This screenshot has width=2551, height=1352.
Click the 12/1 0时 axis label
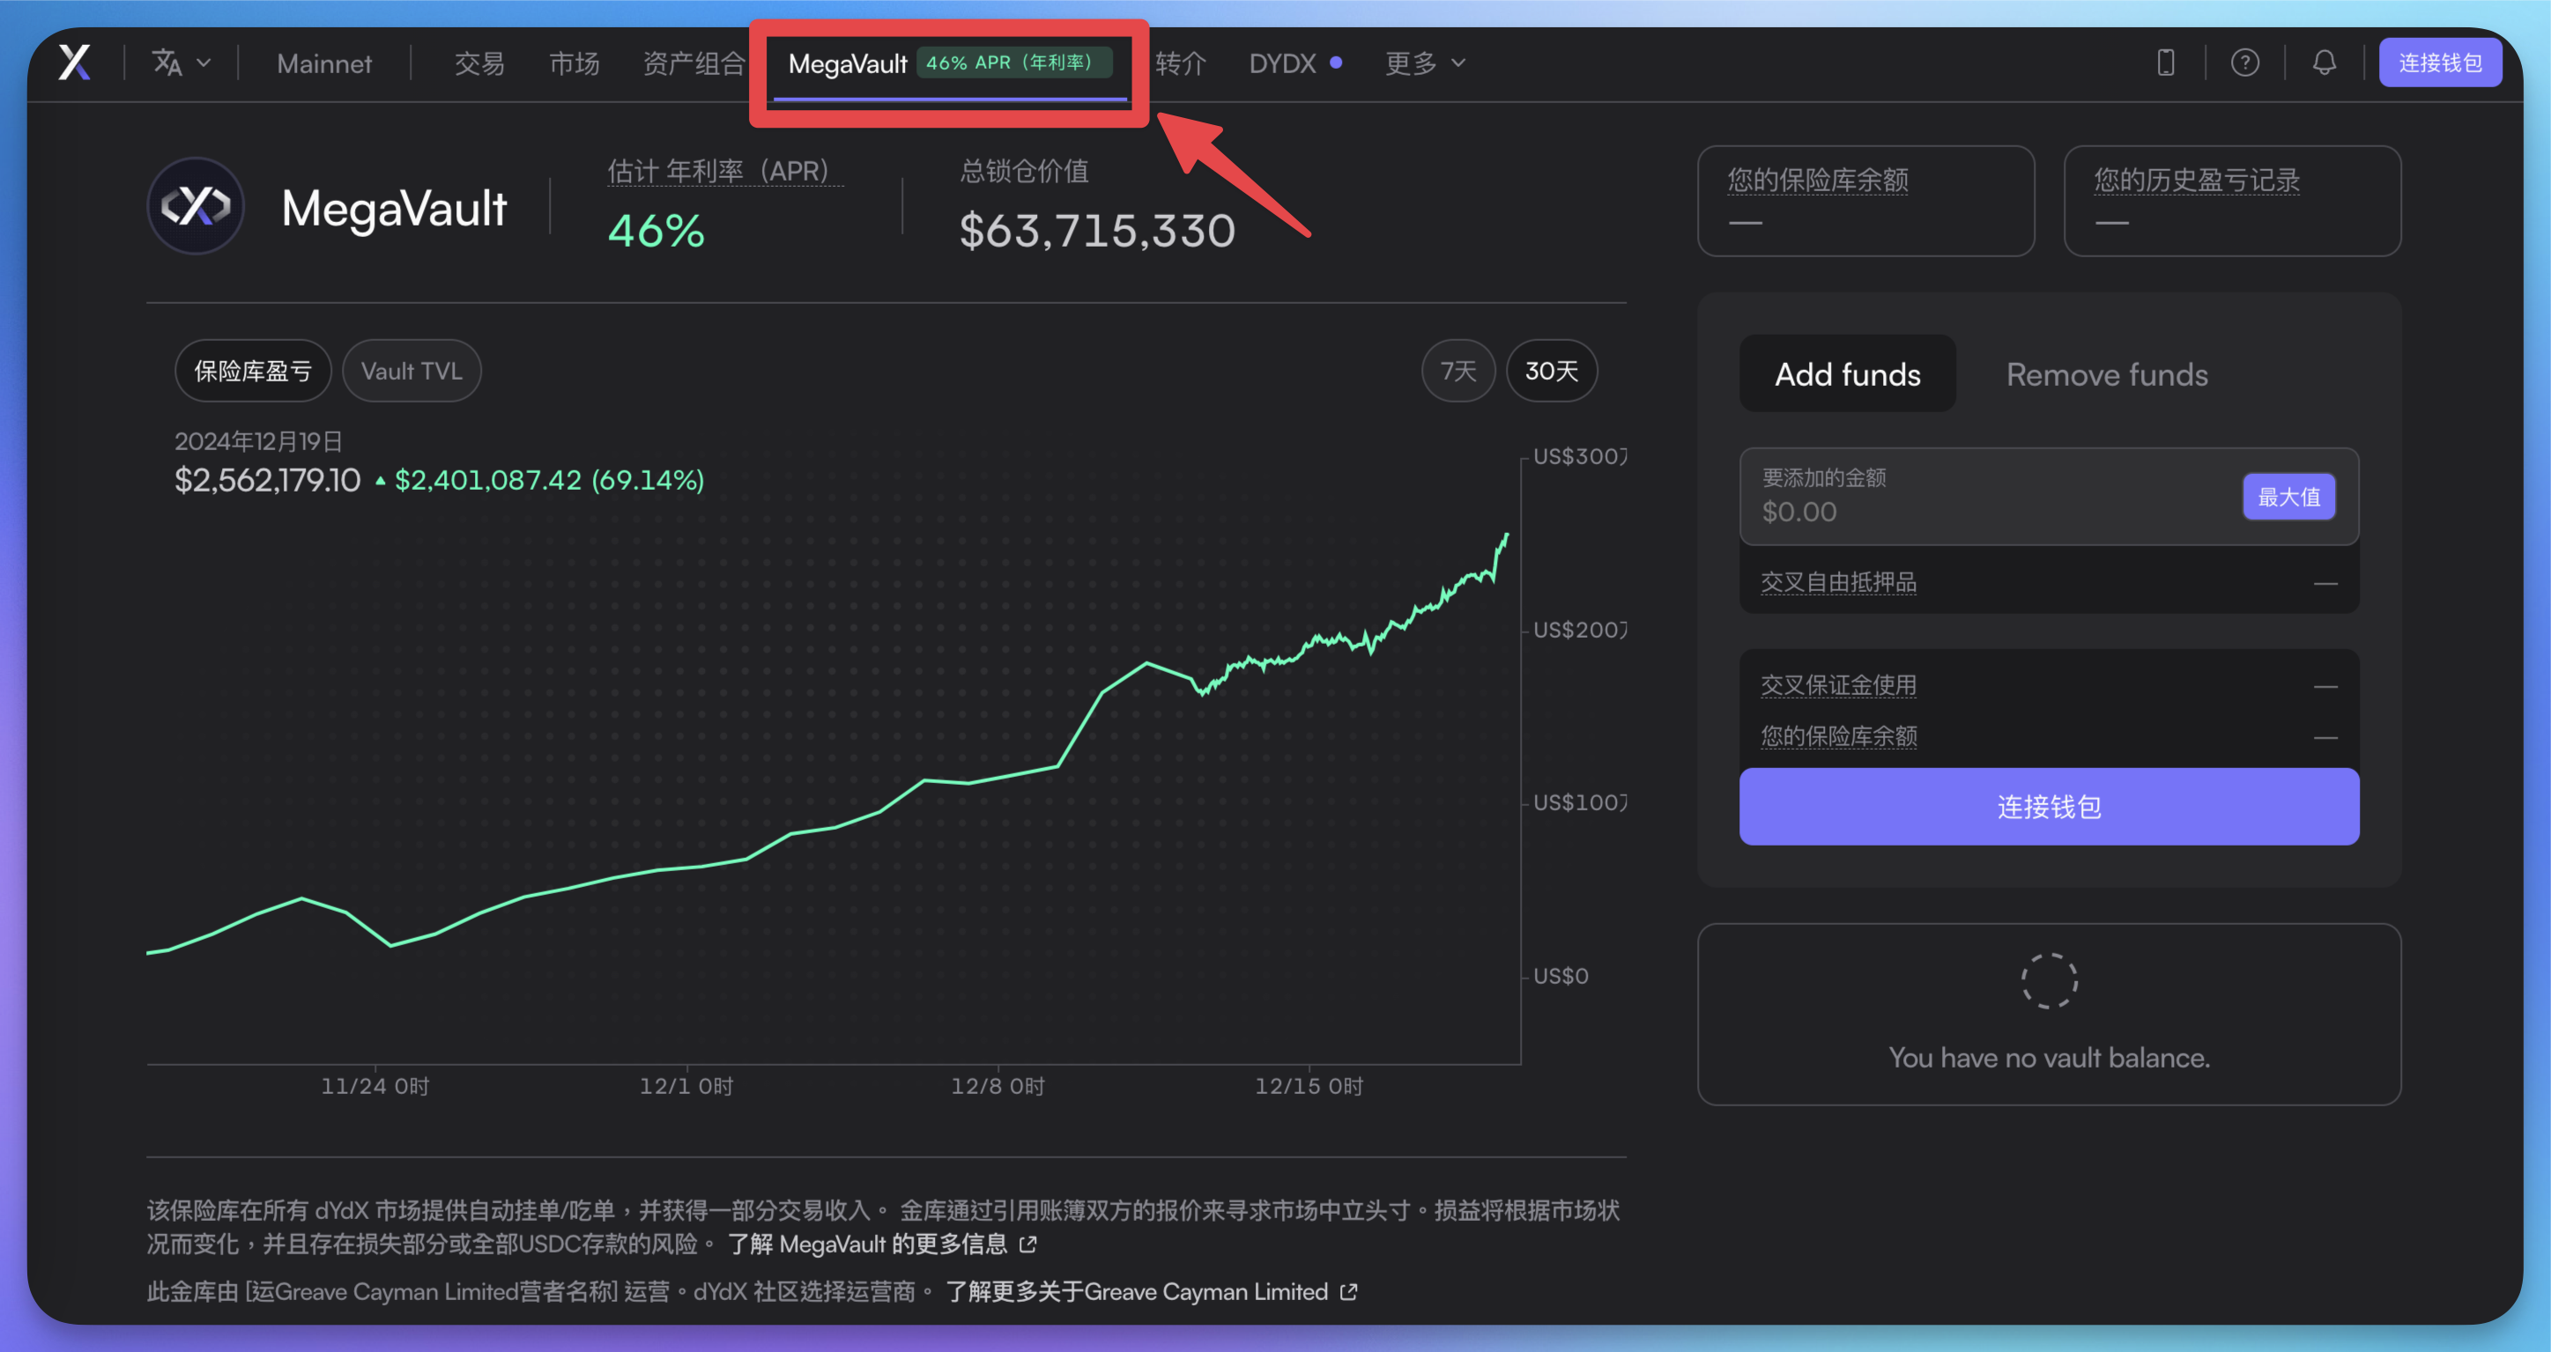686,1086
